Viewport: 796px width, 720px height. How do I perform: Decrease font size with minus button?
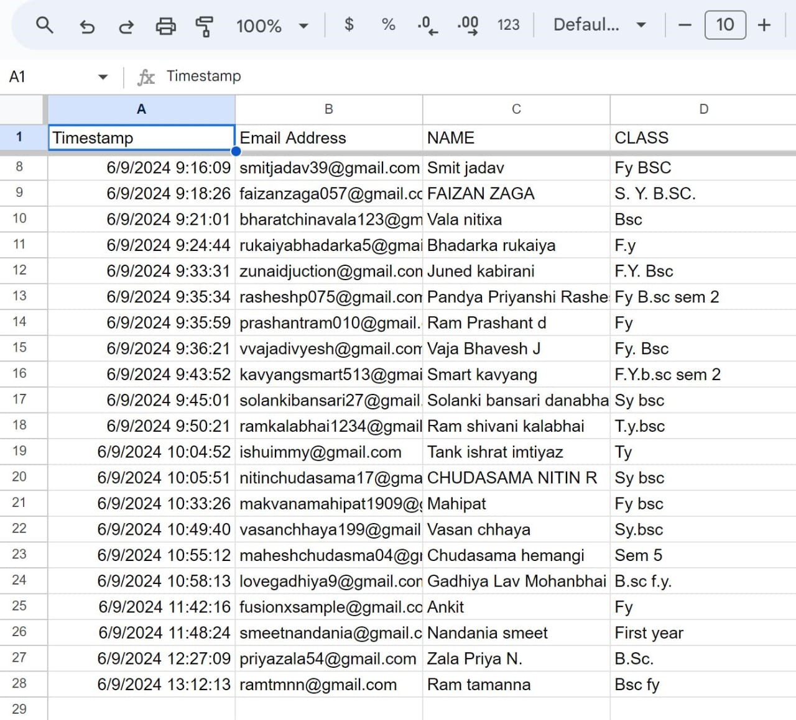(685, 25)
